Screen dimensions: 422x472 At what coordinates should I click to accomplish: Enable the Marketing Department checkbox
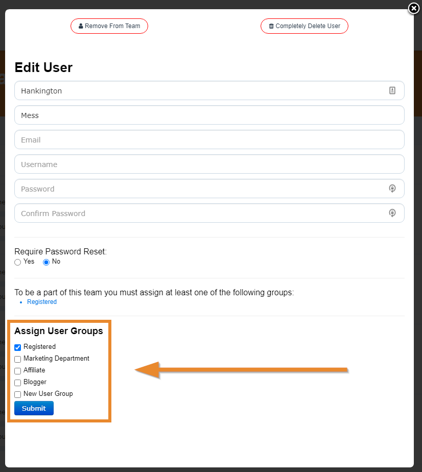pyautogui.click(x=18, y=359)
